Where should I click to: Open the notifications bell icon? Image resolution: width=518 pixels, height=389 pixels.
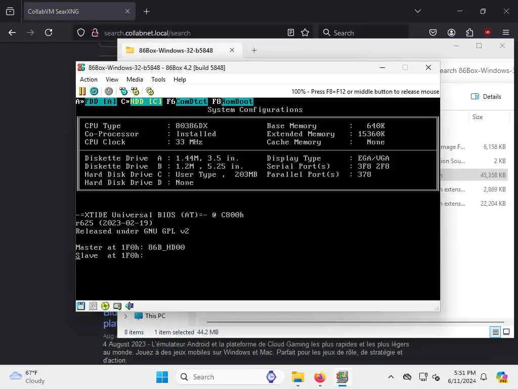point(484,377)
